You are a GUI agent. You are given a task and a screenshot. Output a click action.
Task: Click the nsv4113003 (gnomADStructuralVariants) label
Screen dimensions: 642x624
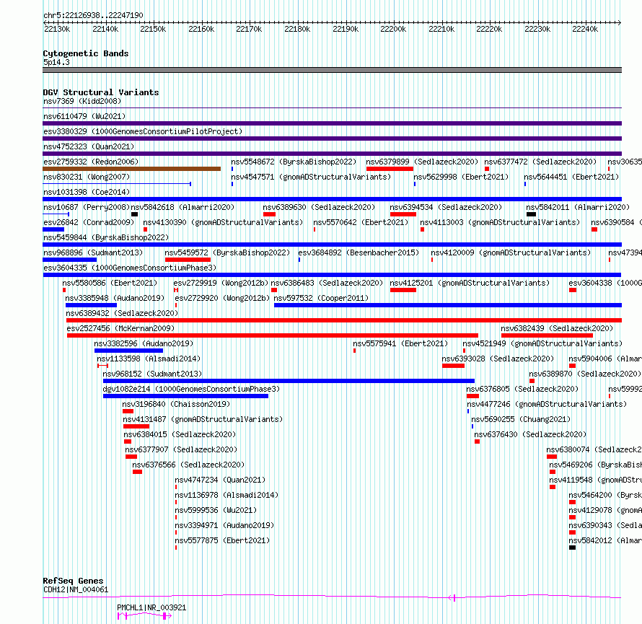500,222
